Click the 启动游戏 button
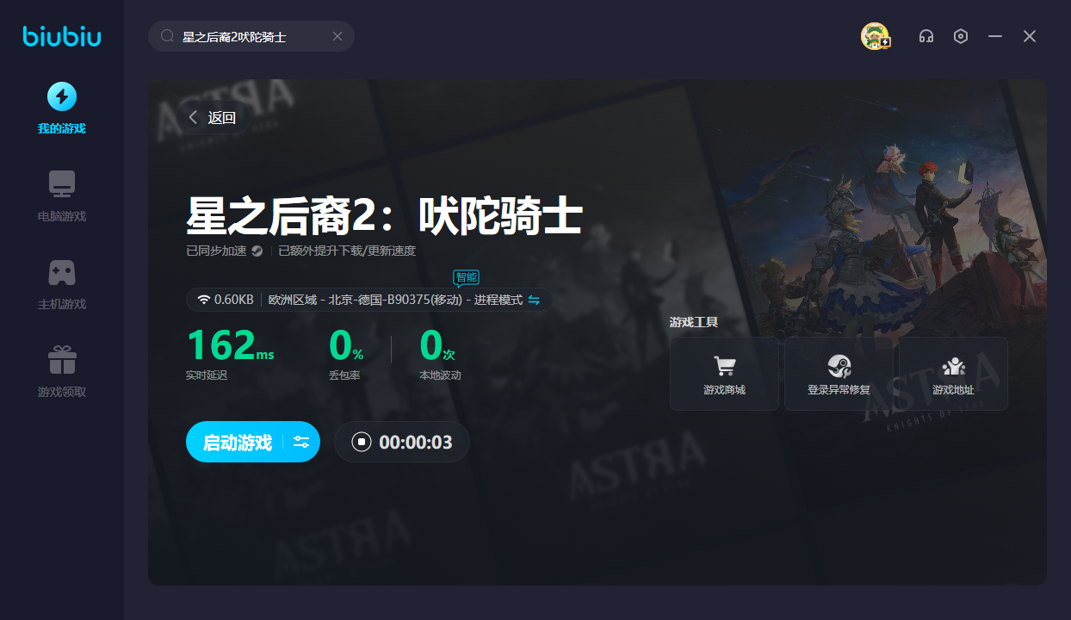Image resolution: width=1071 pixels, height=620 pixels. coord(237,443)
